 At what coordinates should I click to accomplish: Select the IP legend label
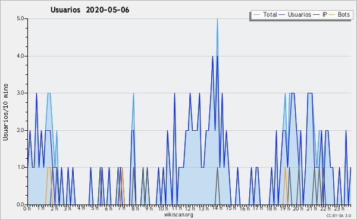325,14
